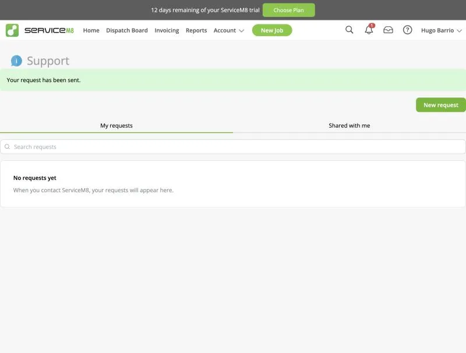Click the magnifier icon in Search requests

click(8, 147)
